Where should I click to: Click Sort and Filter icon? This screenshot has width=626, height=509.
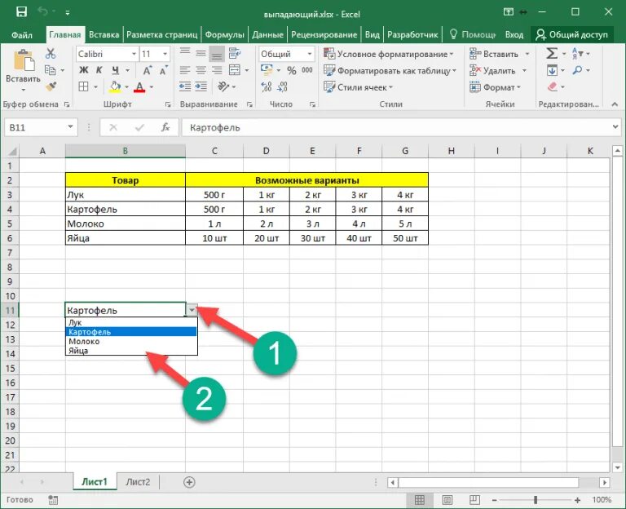pyautogui.click(x=578, y=54)
